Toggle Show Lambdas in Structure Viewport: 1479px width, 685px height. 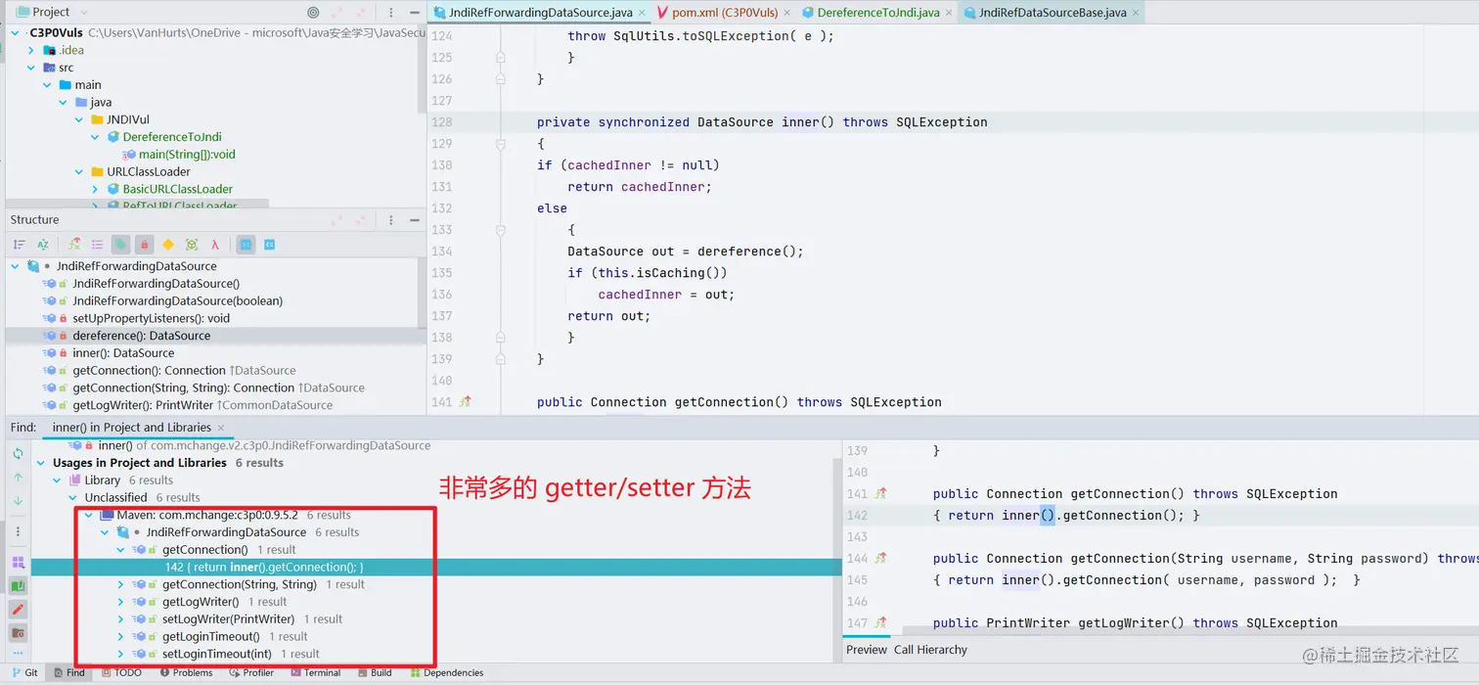(x=215, y=245)
